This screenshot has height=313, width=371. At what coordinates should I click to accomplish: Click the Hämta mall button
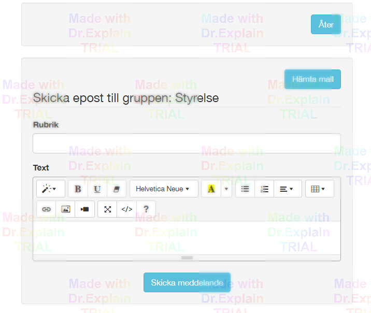point(312,79)
